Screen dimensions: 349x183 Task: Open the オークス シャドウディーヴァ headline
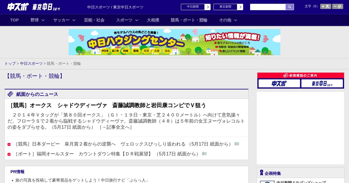click(x=107, y=105)
